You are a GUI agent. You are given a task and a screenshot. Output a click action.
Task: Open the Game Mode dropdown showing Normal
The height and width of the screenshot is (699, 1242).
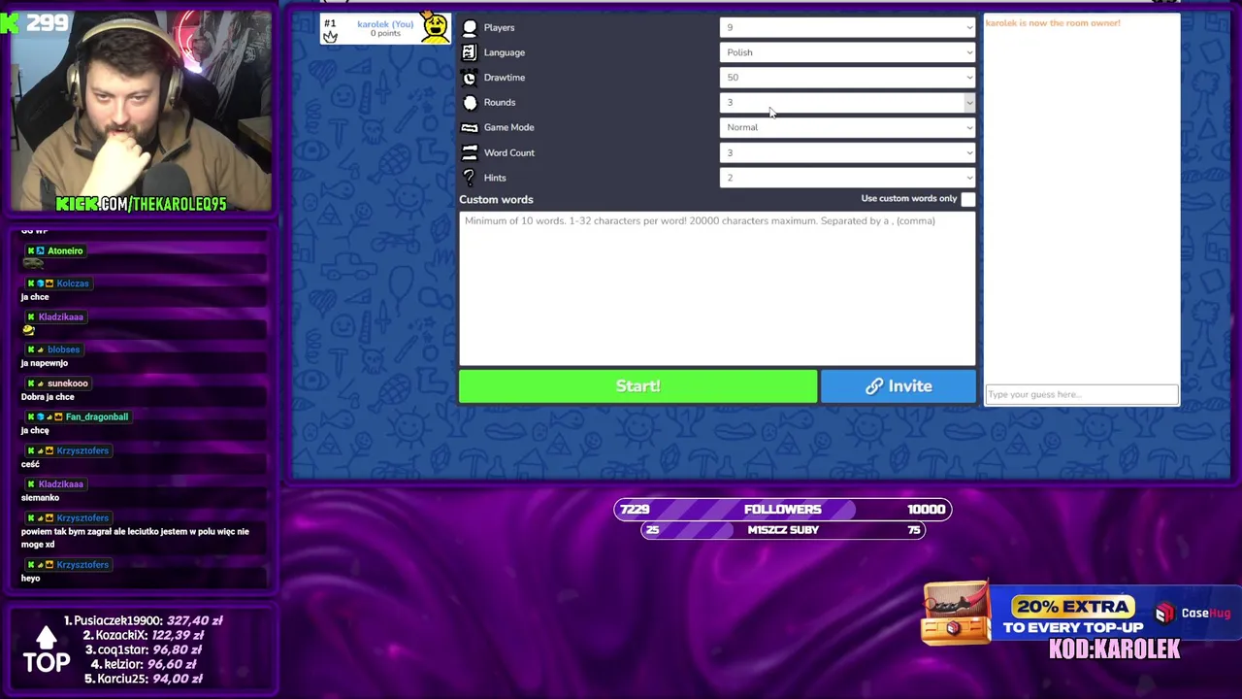(x=847, y=127)
